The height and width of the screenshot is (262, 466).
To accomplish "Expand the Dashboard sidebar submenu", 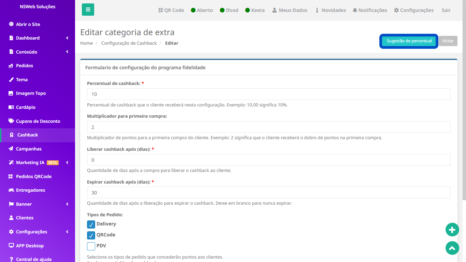I will pos(67,38).
